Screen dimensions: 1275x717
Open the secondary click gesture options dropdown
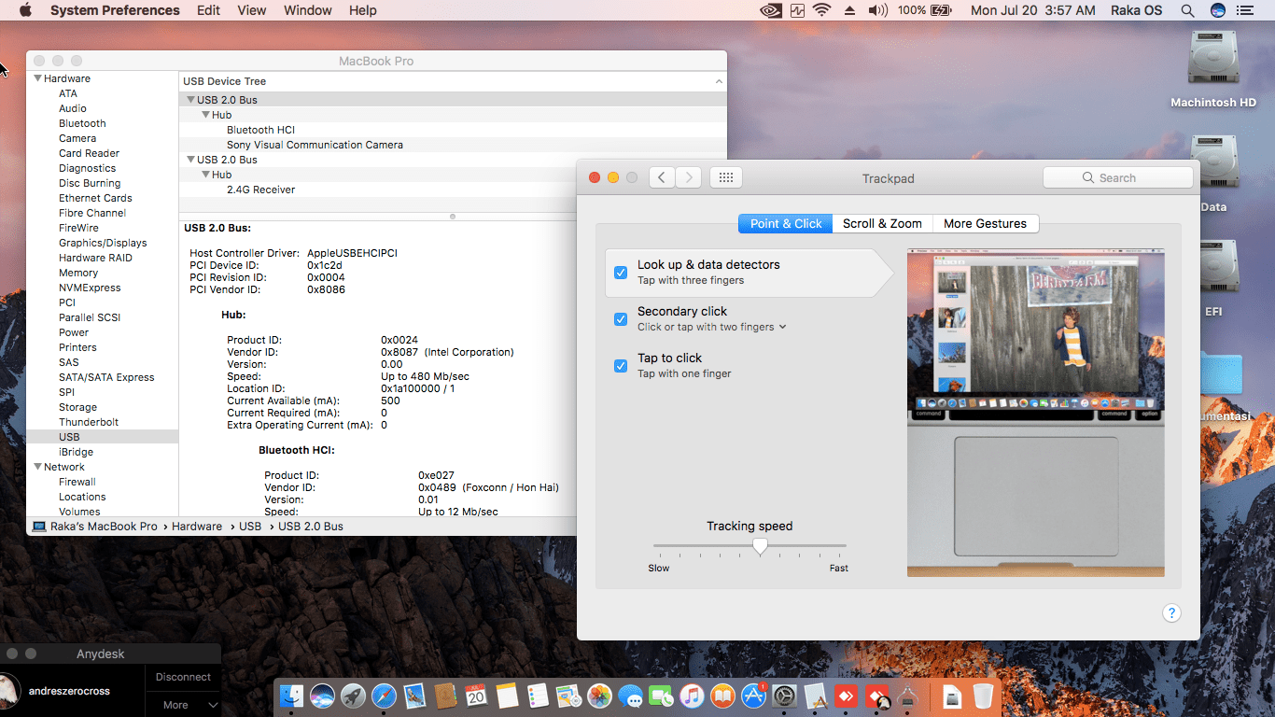tap(782, 327)
